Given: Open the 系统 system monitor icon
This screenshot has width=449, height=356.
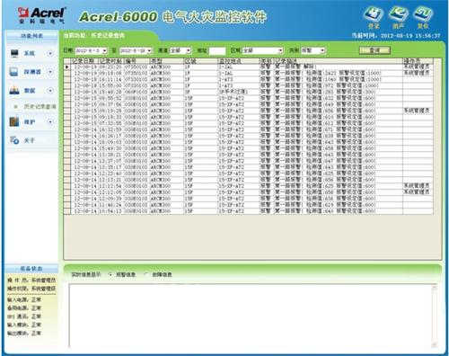Looking at the screenshot, I should (14, 53).
